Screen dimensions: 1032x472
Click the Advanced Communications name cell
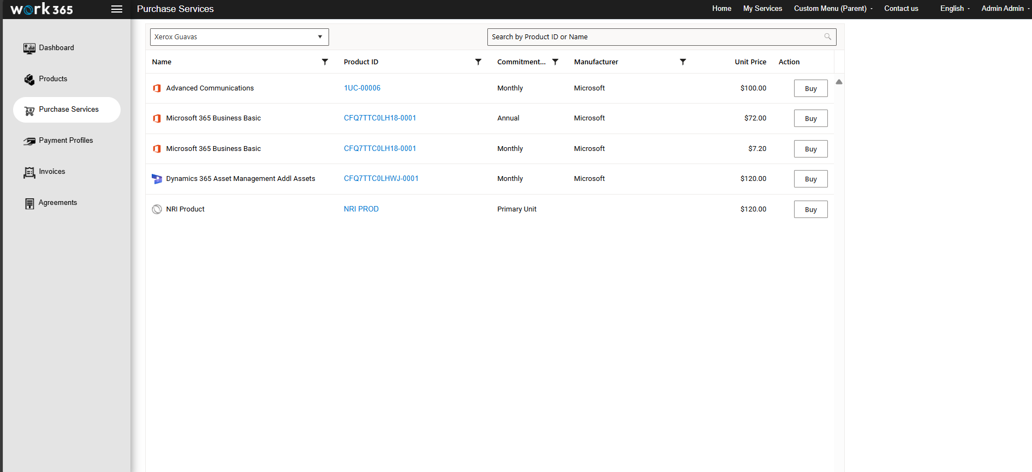click(210, 88)
